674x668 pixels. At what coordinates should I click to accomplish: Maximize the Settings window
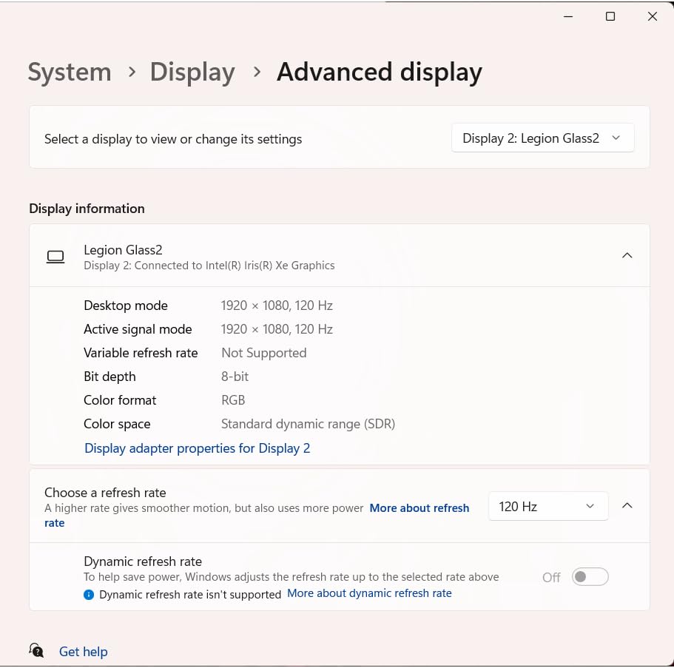coord(610,16)
